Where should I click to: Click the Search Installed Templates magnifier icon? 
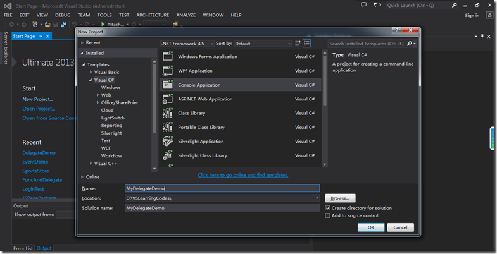coord(409,44)
